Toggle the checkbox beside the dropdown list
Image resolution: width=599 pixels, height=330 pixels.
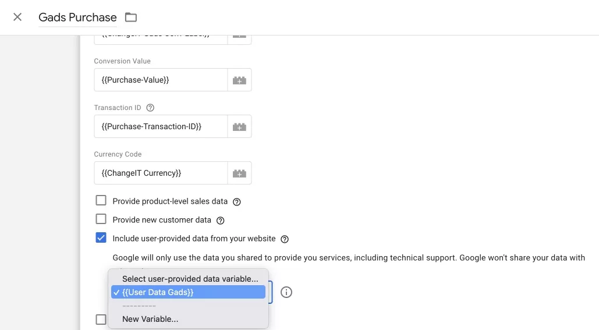[x=101, y=320]
